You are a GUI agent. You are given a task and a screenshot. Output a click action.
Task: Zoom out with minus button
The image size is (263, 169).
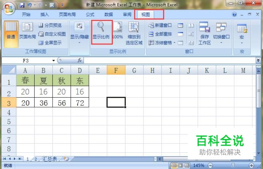[x=210, y=166]
